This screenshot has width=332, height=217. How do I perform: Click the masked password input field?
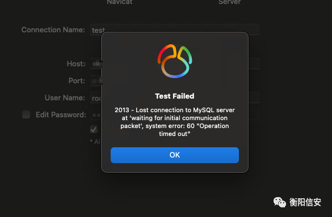pos(175,114)
